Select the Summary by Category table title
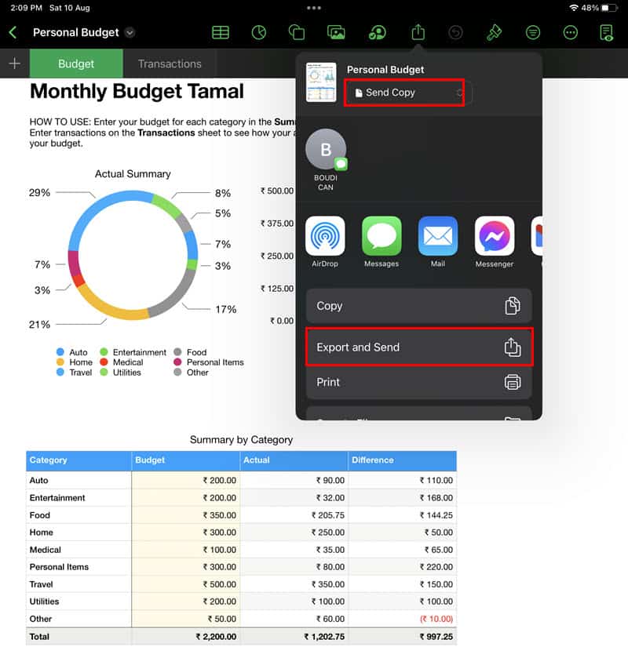The width and height of the screenshot is (628, 658). click(241, 439)
